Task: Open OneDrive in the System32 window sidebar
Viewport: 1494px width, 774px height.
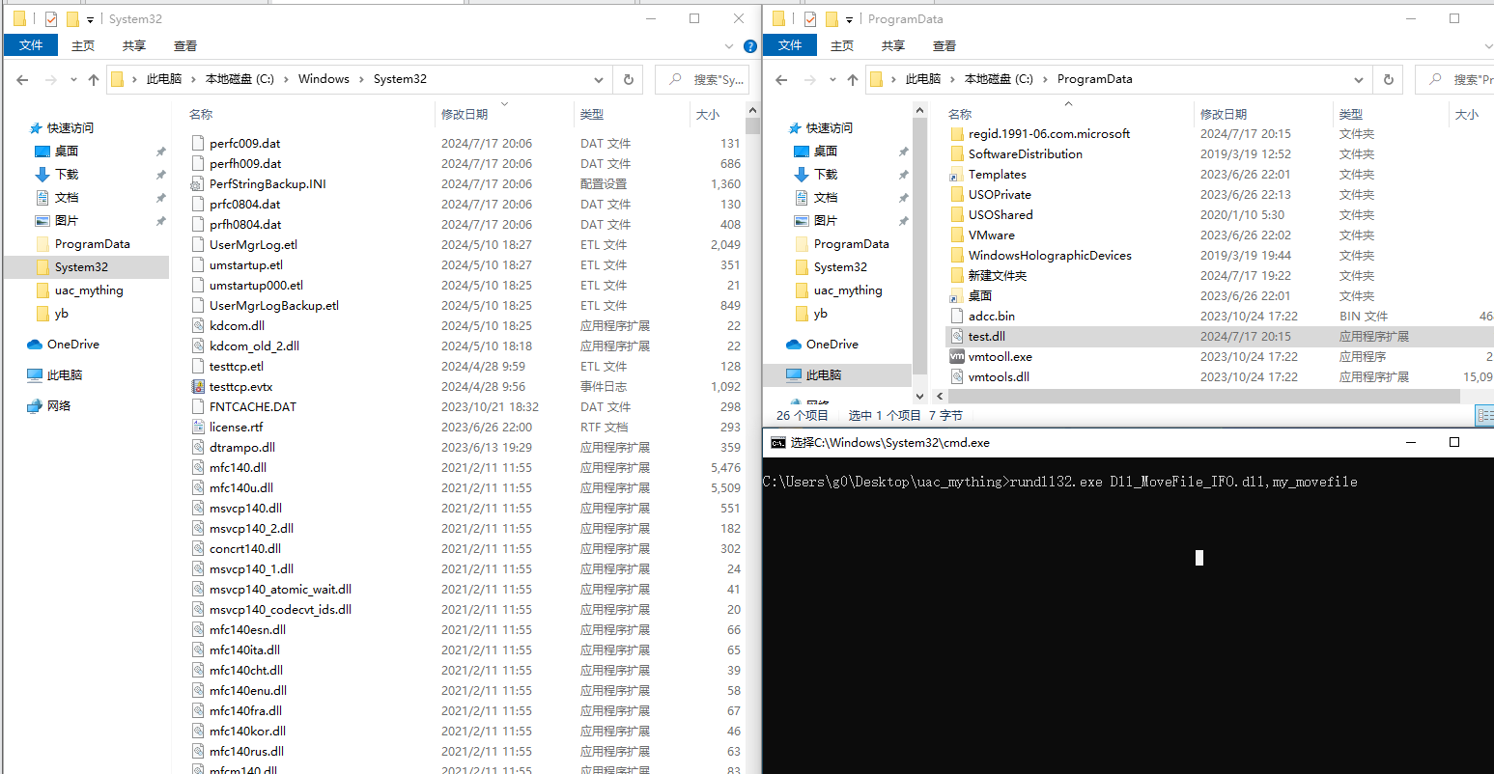Action: (x=72, y=345)
